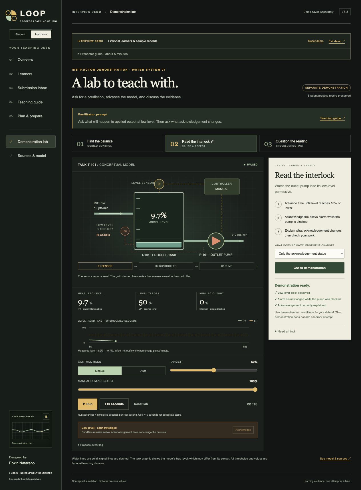The height and width of the screenshot is (490, 361).
Task: Select Demonstration lab in the sidebar
Action: pyautogui.click(x=31, y=142)
